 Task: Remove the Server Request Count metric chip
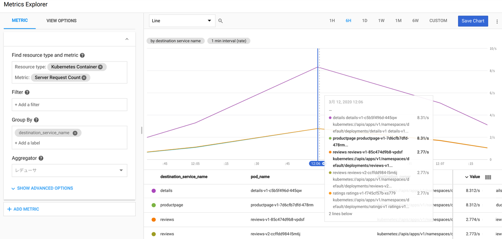[x=84, y=77]
